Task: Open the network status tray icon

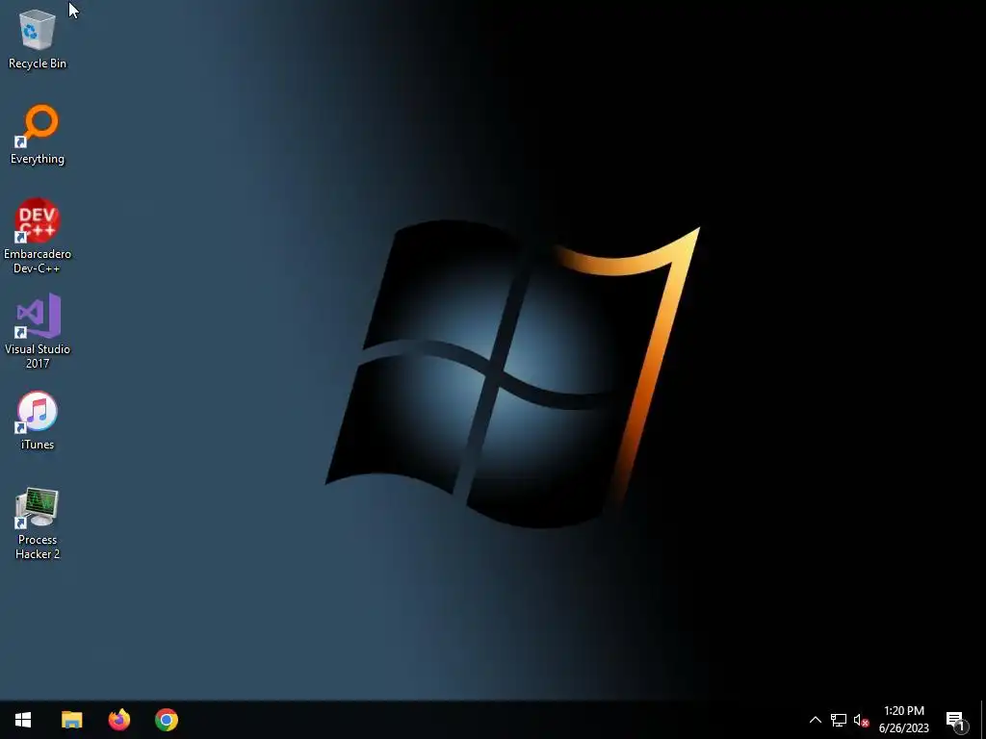Action: pos(839,720)
